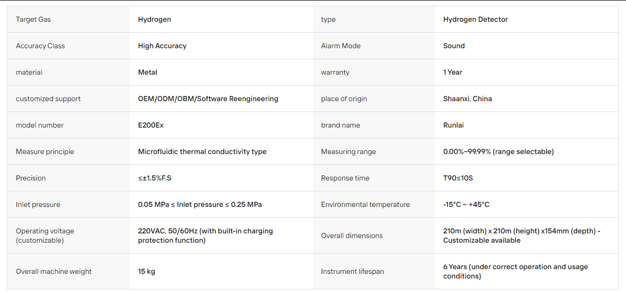Click the 'Response time' label
The image size is (626, 292).
[x=345, y=178]
